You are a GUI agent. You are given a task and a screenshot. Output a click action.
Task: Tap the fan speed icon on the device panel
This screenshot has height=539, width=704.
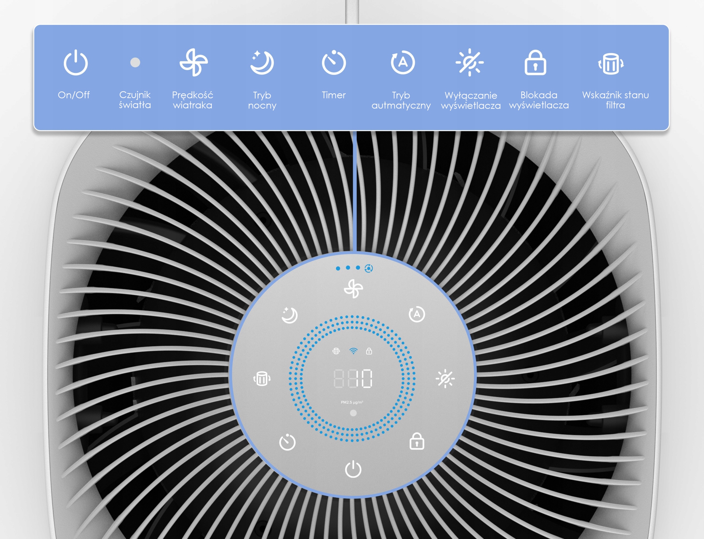pyautogui.click(x=353, y=288)
